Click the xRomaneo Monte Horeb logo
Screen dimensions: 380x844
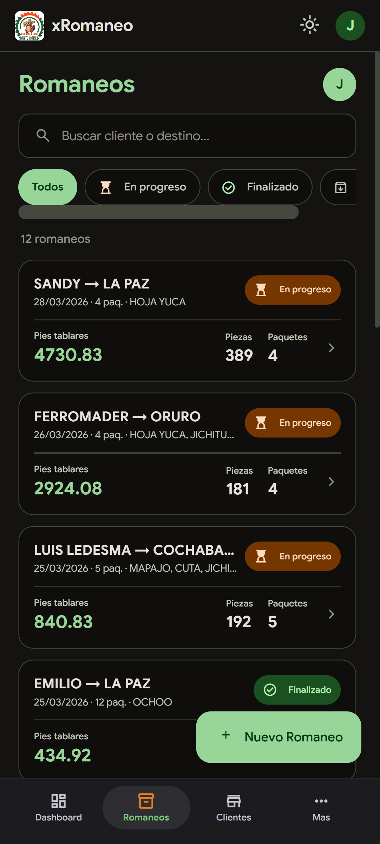30,26
